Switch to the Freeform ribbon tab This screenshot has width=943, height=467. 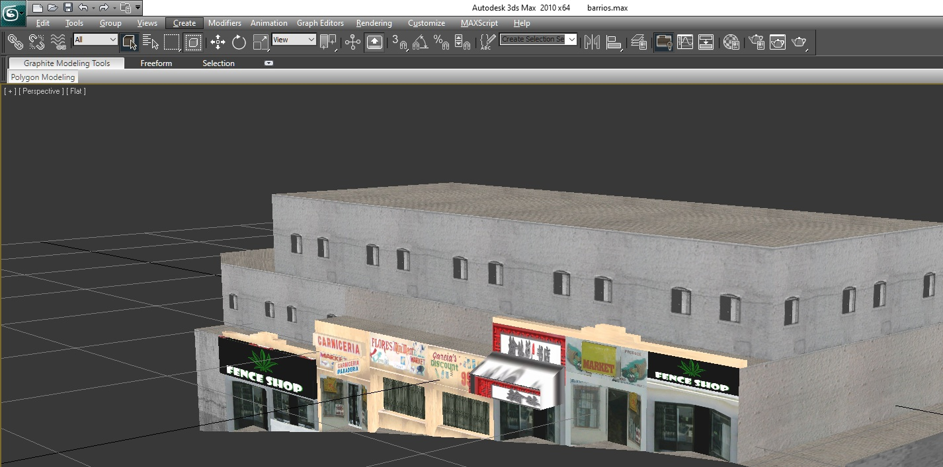pyautogui.click(x=156, y=63)
